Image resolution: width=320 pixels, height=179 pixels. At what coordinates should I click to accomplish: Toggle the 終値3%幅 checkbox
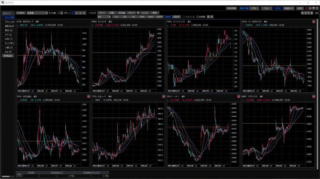click(x=184, y=17)
